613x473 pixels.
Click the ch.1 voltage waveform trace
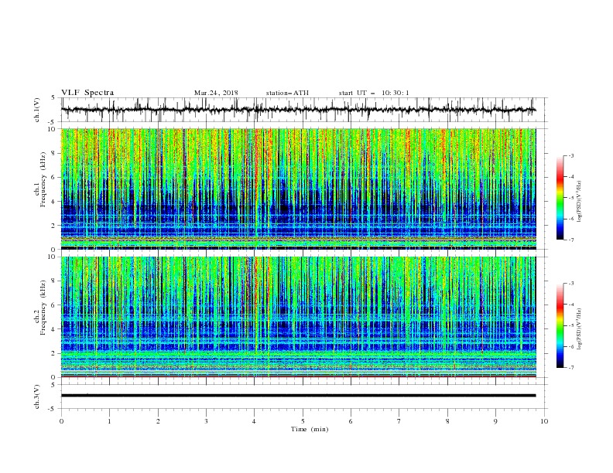pyautogui.click(x=298, y=110)
